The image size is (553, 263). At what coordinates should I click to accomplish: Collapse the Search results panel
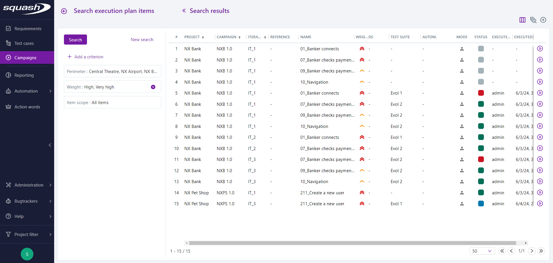[x=184, y=11]
